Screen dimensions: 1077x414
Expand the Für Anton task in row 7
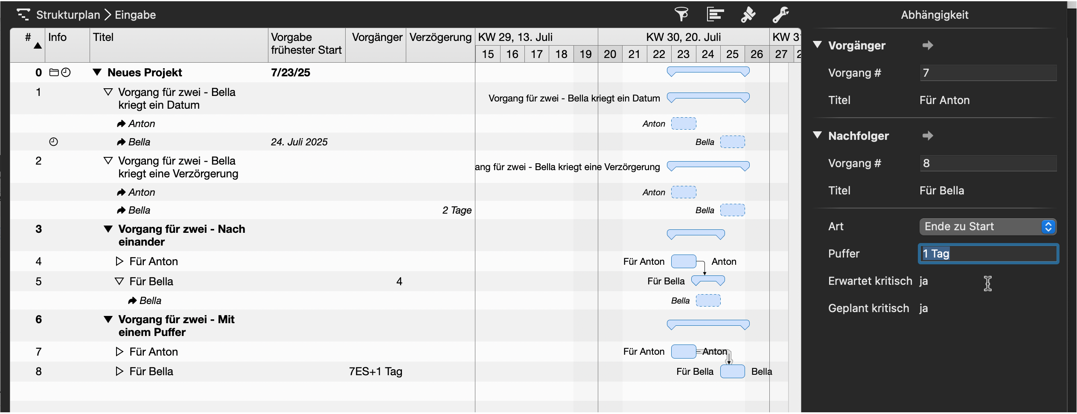coord(119,352)
